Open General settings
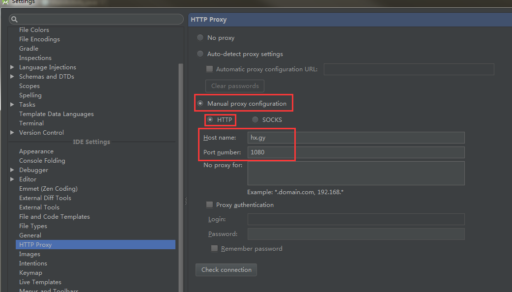 (x=30, y=235)
